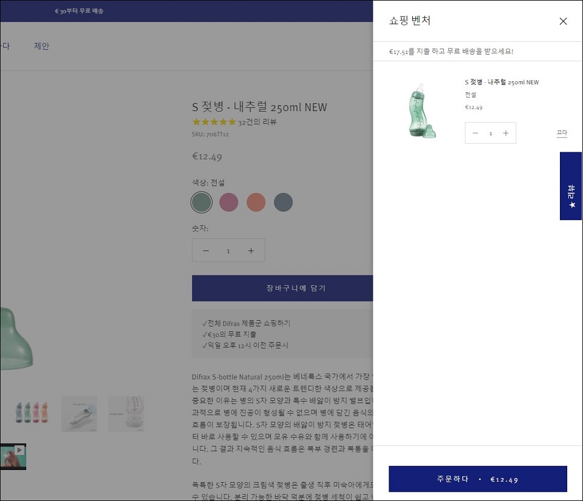Open the 리뷰 side tab

pos(571,186)
